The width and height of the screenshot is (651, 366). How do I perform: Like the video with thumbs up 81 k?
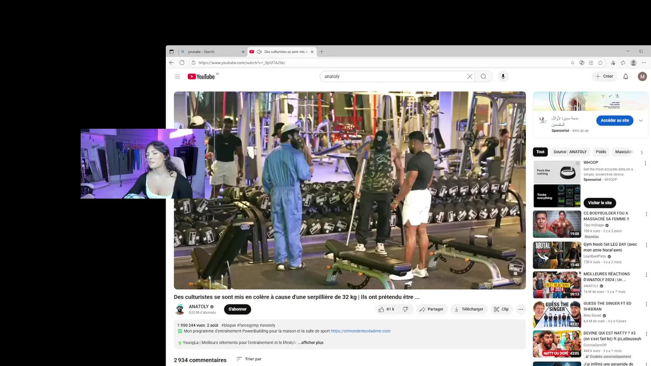click(386, 309)
